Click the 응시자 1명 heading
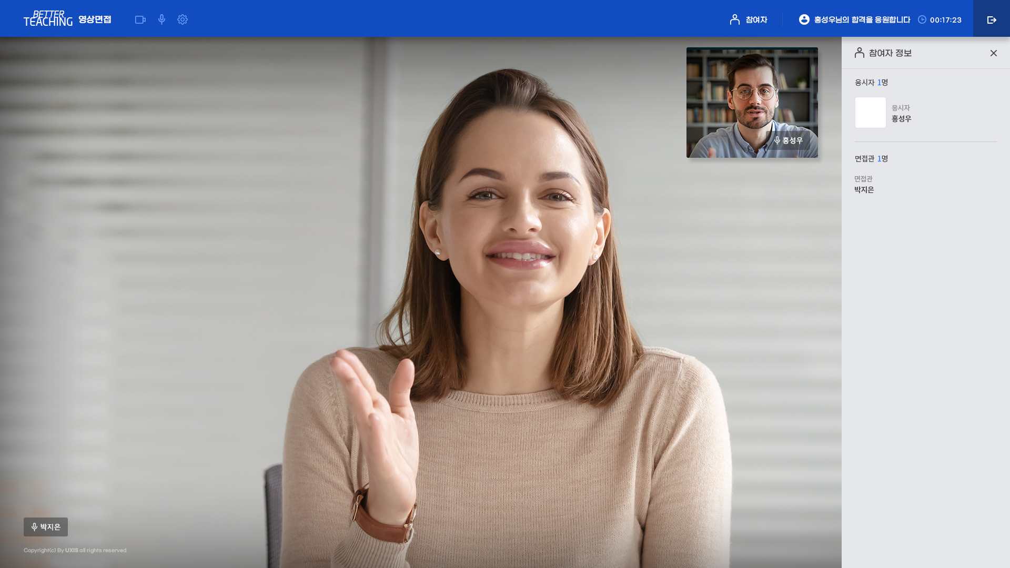Image resolution: width=1010 pixels, height=568 pixels. 871,83
